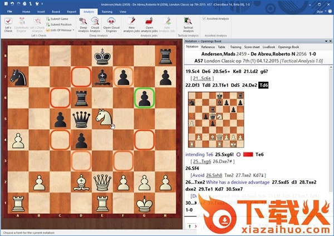Select the white rook on a1

click(18, 203)
